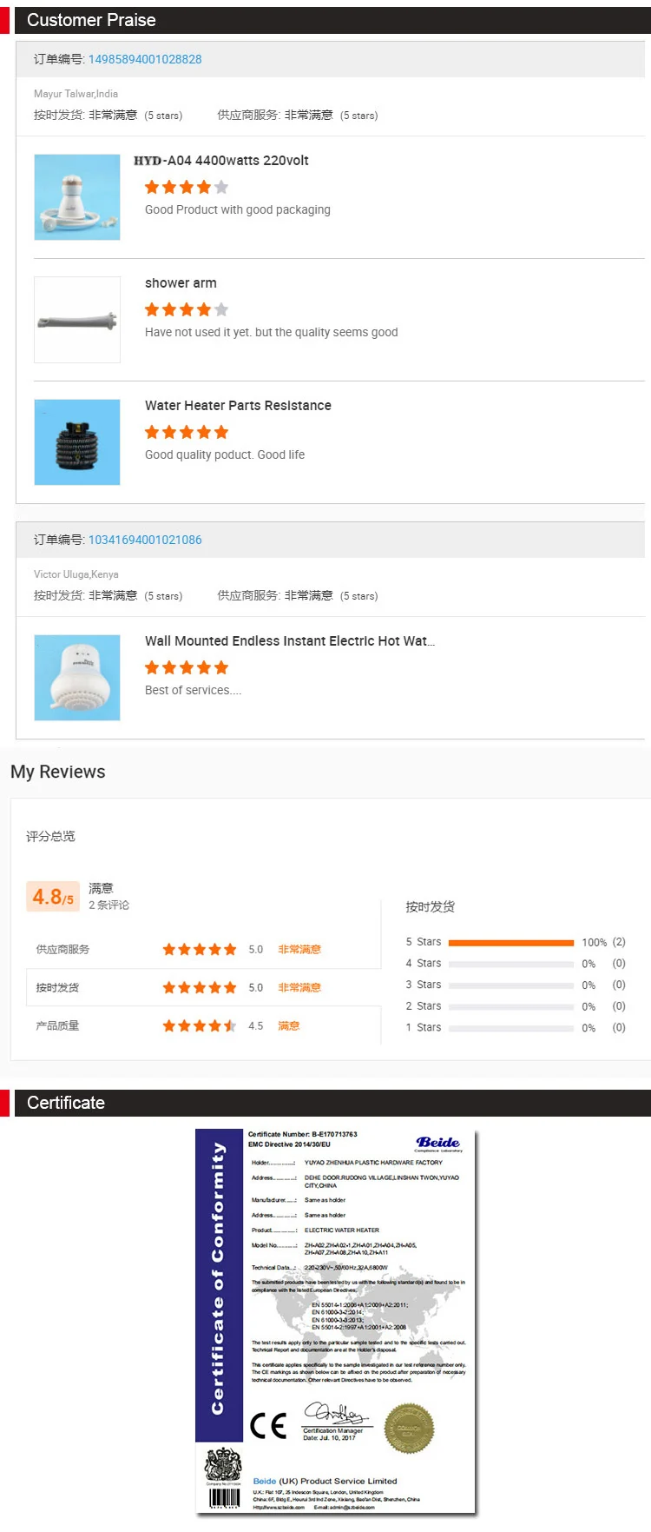The height and width of the screenshot is (1532, 651).
Task: Open order number 14985894001028828 link
Action: click(145, 59)
